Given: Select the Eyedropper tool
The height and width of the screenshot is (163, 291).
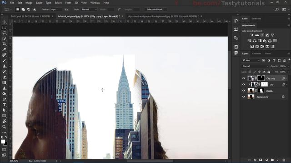Looking at the screenshot, I should [x=4, y=49].
